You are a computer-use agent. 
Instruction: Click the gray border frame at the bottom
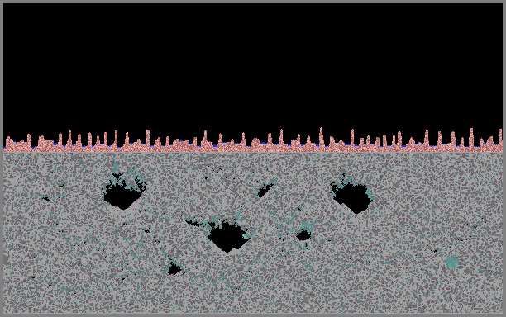point(253,315)
